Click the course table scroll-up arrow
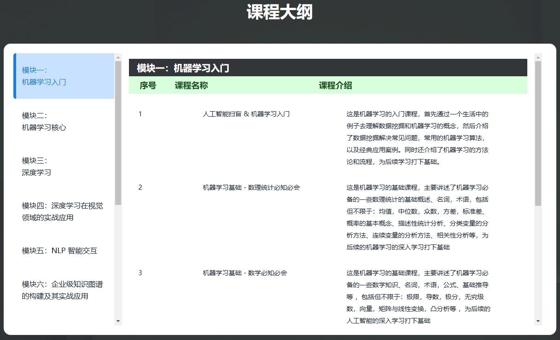Screen dimensions: 560x340 538,57
